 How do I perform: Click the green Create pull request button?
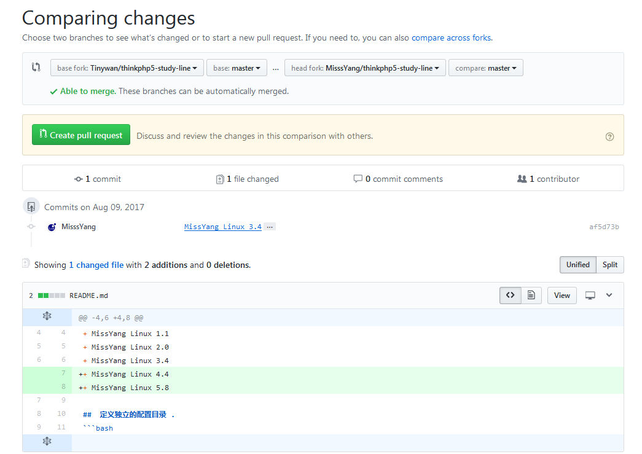[x=81, y=135]
